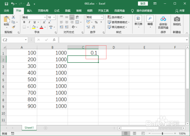Set middle vertical alignment

point(66,17)
